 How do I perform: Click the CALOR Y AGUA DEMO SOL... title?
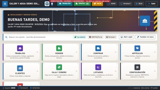point(24,4)
